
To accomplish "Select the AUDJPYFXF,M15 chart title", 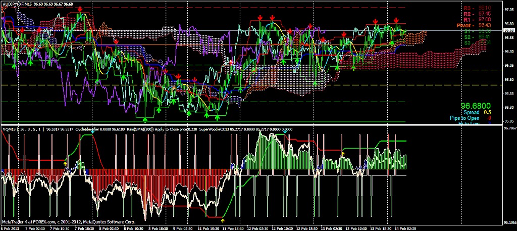I will (x=18, y=4).
